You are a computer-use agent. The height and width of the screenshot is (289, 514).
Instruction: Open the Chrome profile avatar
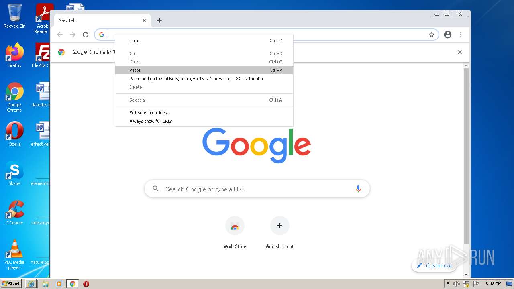point(448,35)
